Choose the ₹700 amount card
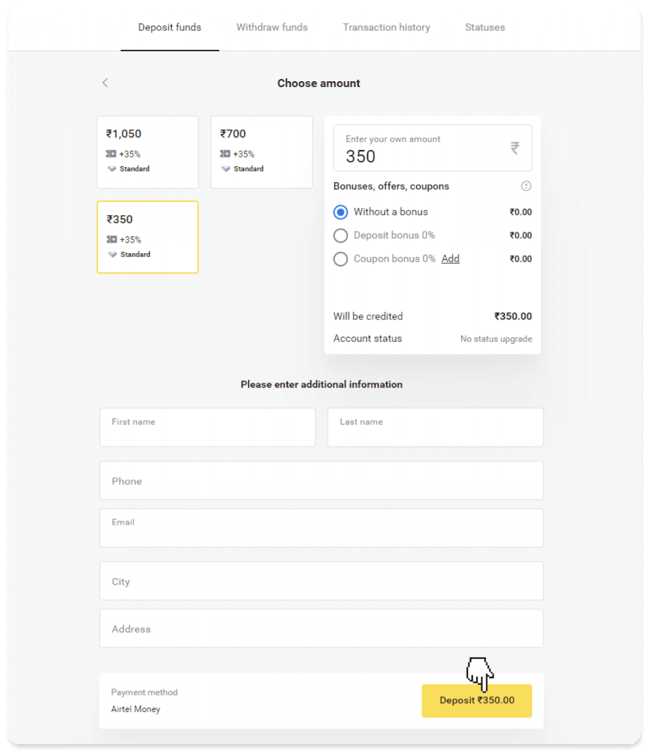 tap(262, 152)
